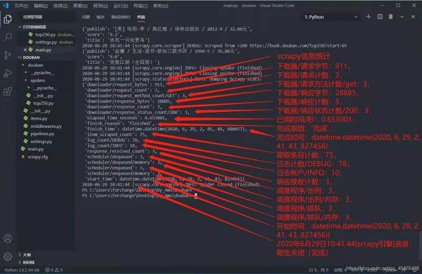
Task: Open settings.py in open editors list
Action: [51, 42]
